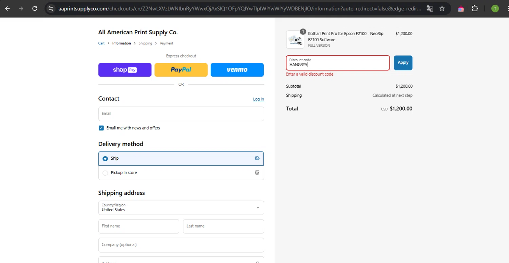Click the Total amount USD $1,200.00
The image size is (509, 263).
tap(397, 109)
